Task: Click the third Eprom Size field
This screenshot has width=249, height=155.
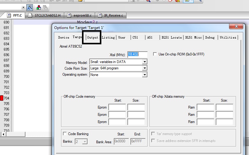Action: coord(136,122)
